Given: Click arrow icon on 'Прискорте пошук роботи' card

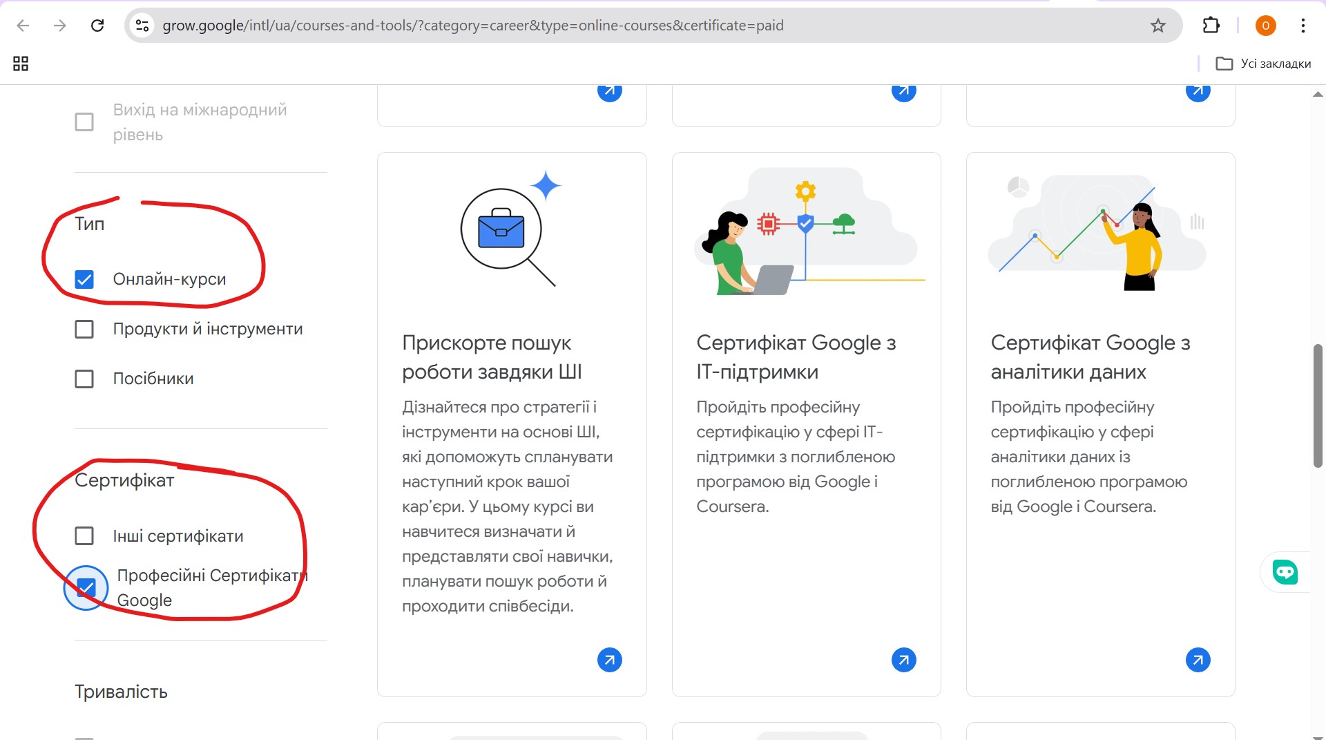Looking at the screenshot, I should 610,660.
